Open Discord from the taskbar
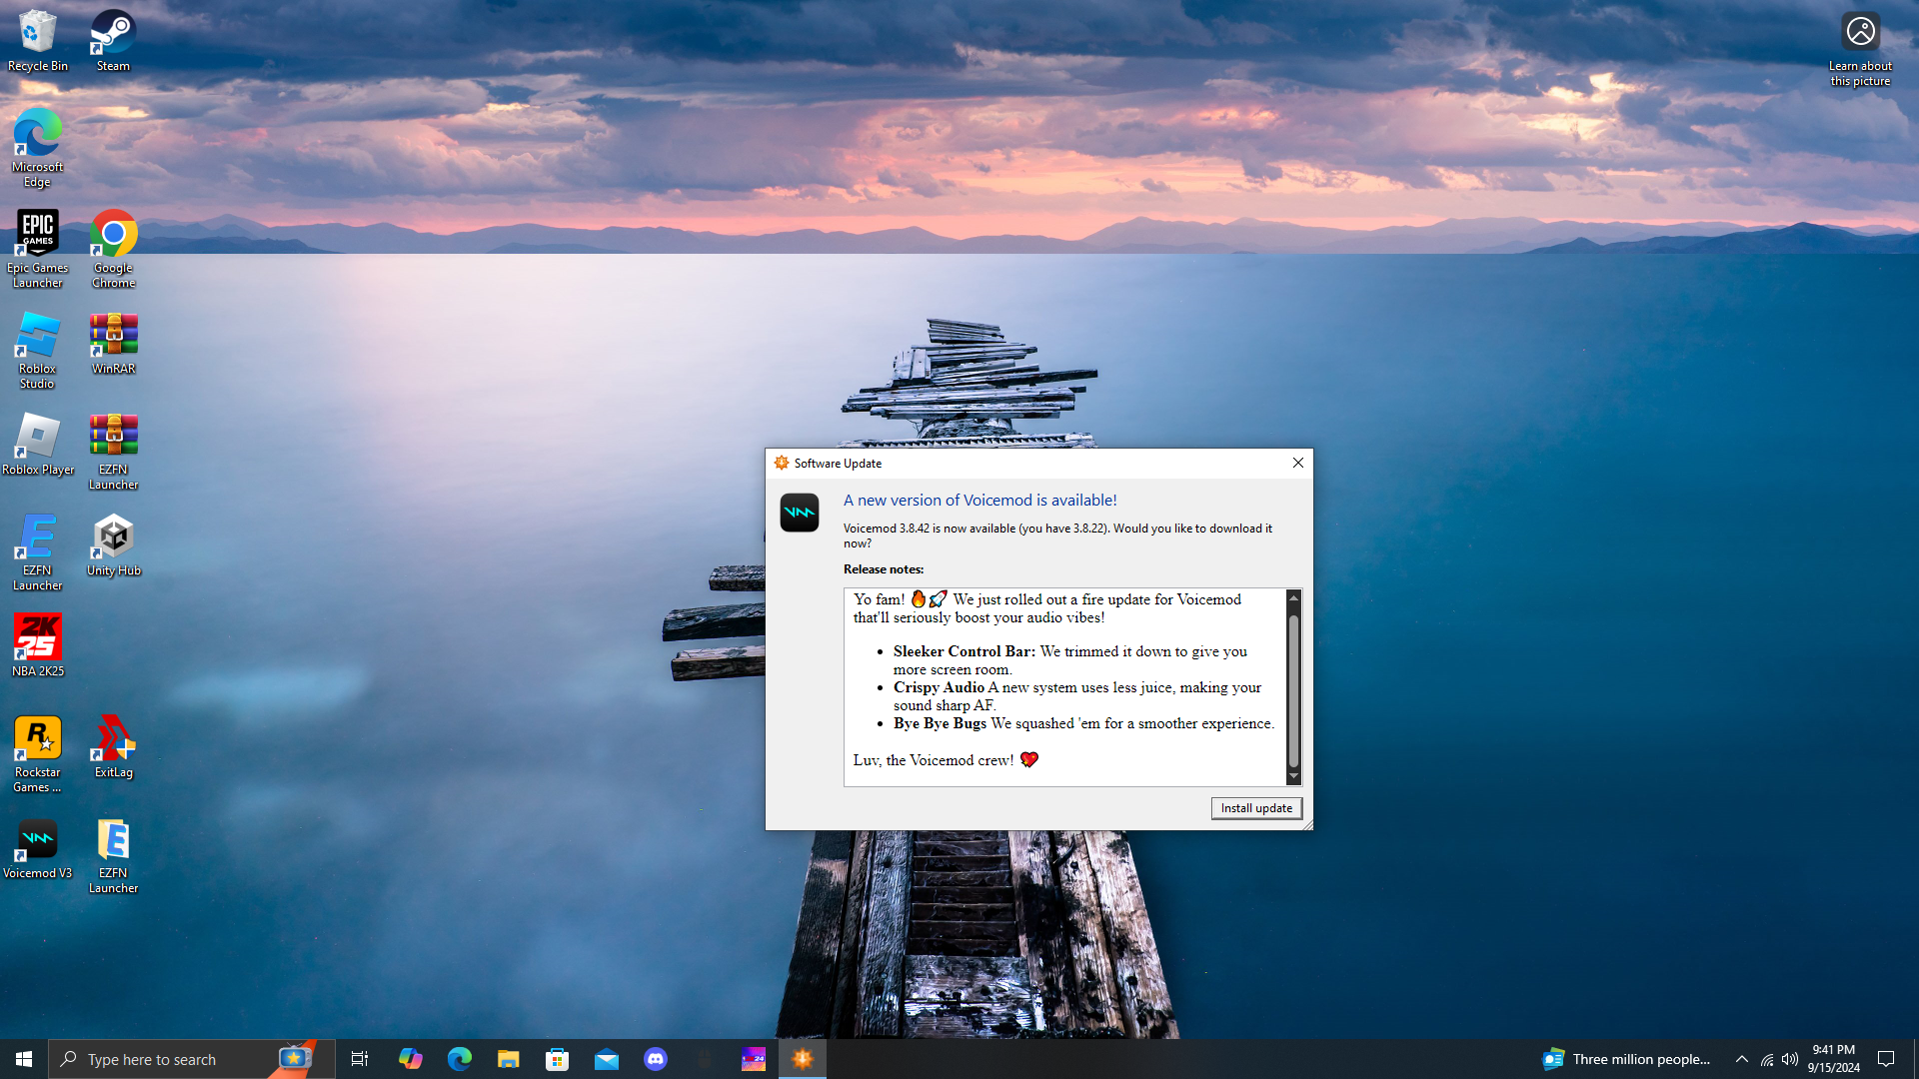This screenshot has height=1079, width=1919. pos(656,1059)
